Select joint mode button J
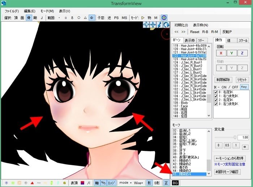Image resolution: width=253 pixels, height=187 pixels. click(42, 18)
